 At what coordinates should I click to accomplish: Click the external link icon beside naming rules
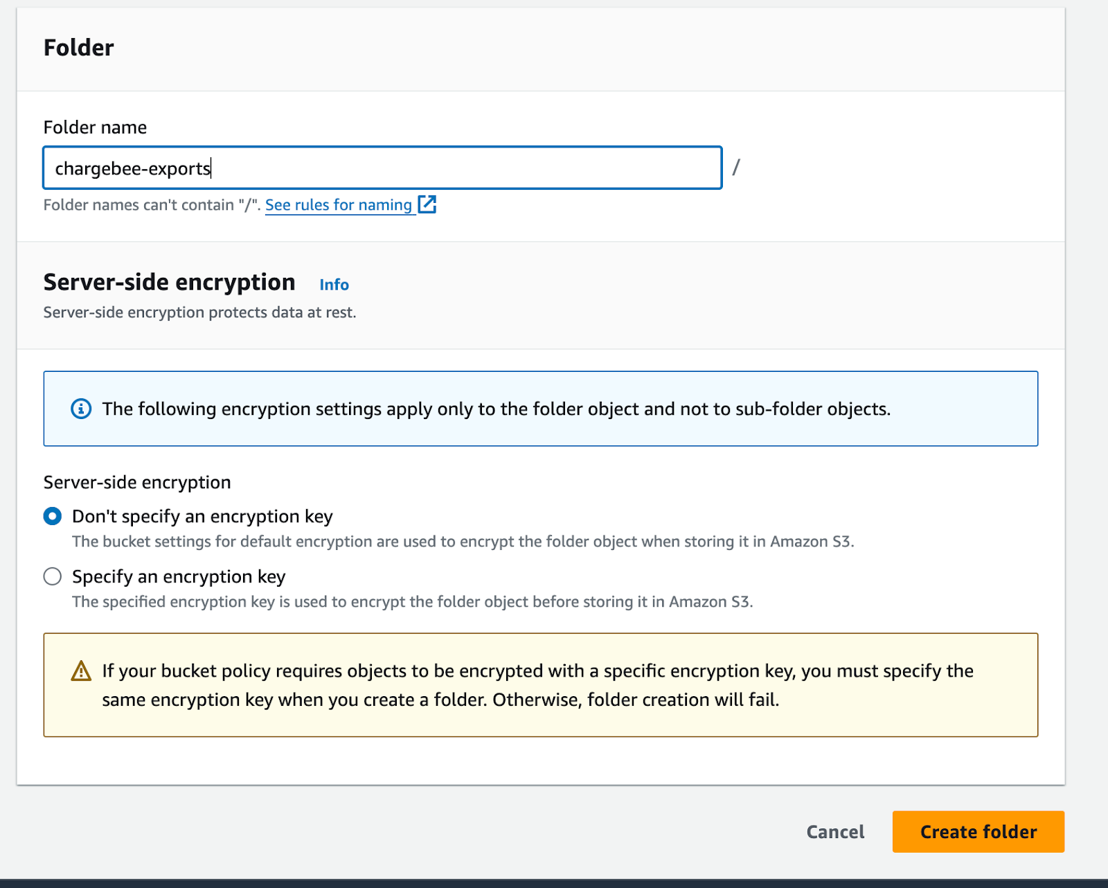click(x=427, y=204)
